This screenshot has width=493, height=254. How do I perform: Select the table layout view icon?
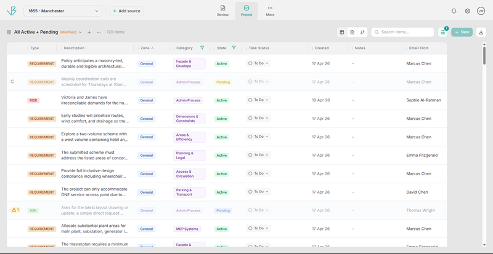[x=342, y=32]
